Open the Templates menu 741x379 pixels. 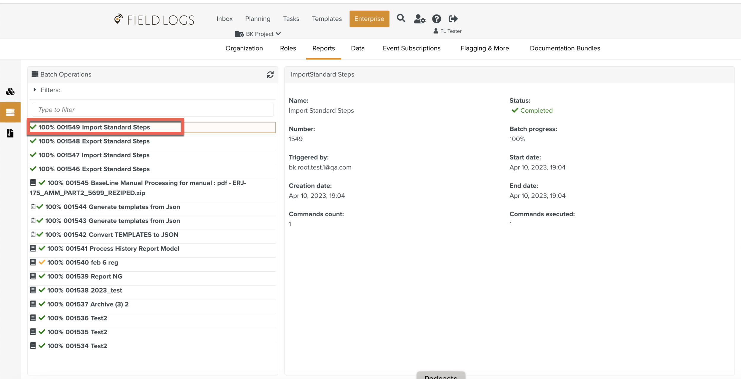[327, 19]
